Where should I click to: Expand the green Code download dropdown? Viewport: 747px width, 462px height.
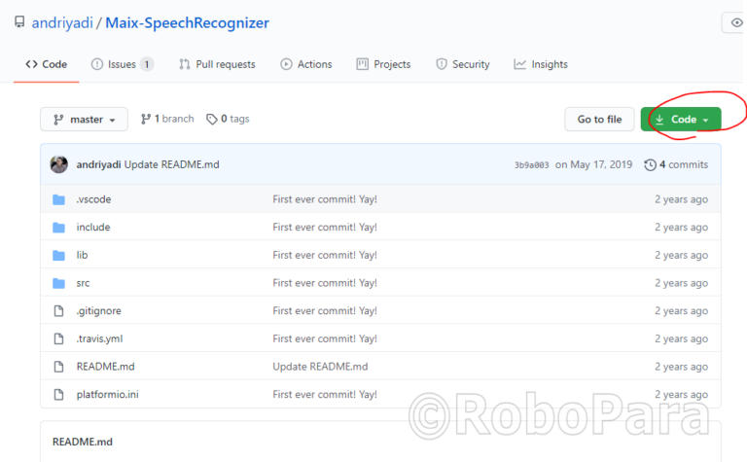pos(681,120)
